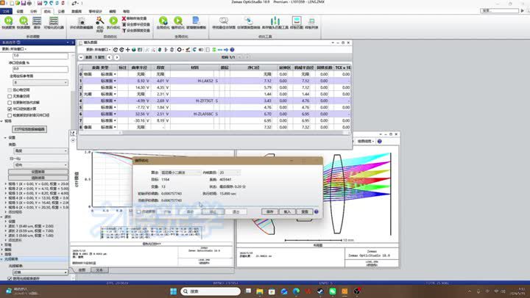Click lens data horizontal scrollbar

coord(213,132)
